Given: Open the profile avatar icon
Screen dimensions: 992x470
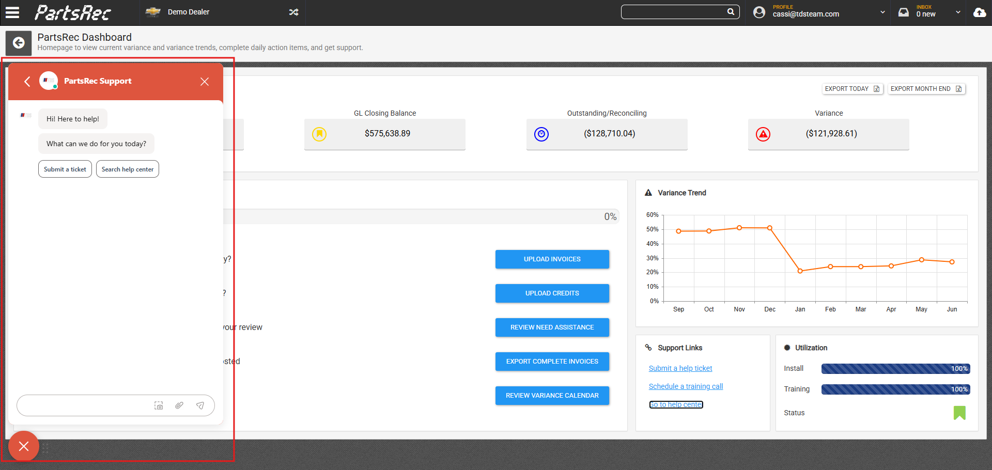Looking at the screenshot, I should coord(759,12).
